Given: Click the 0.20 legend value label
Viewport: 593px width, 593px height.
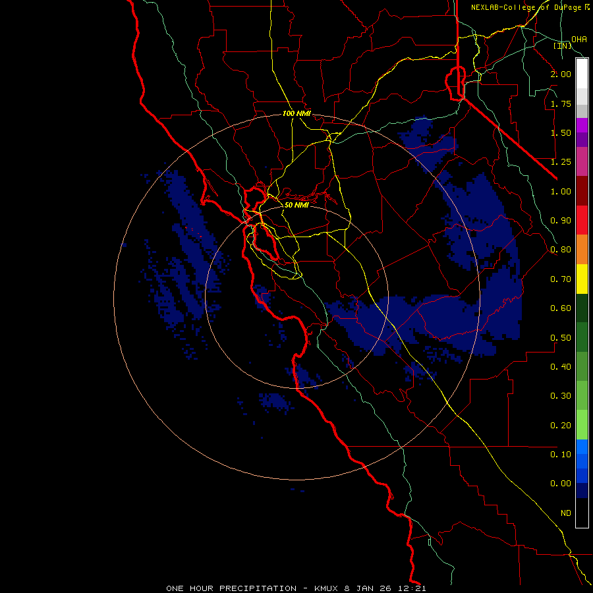Looking at the screenshot, I should [561, 426].
